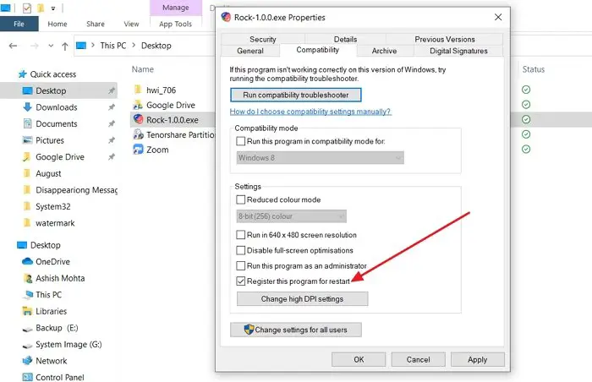
Task: Open the quick access toolbar customize dropdown
Action: [53, 8]
